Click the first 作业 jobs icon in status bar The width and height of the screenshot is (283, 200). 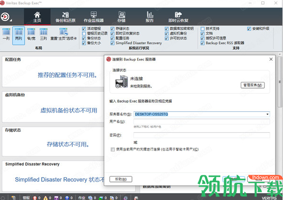tap(90, 198)
